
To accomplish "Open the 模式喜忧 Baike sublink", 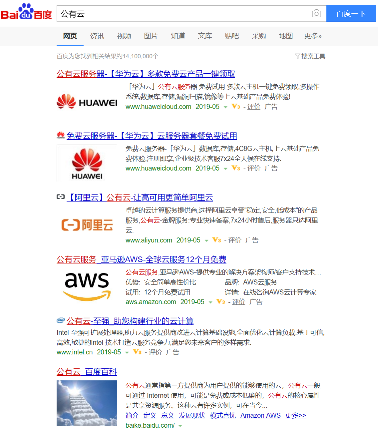I will pyautogui.click(x=223, y=415).
